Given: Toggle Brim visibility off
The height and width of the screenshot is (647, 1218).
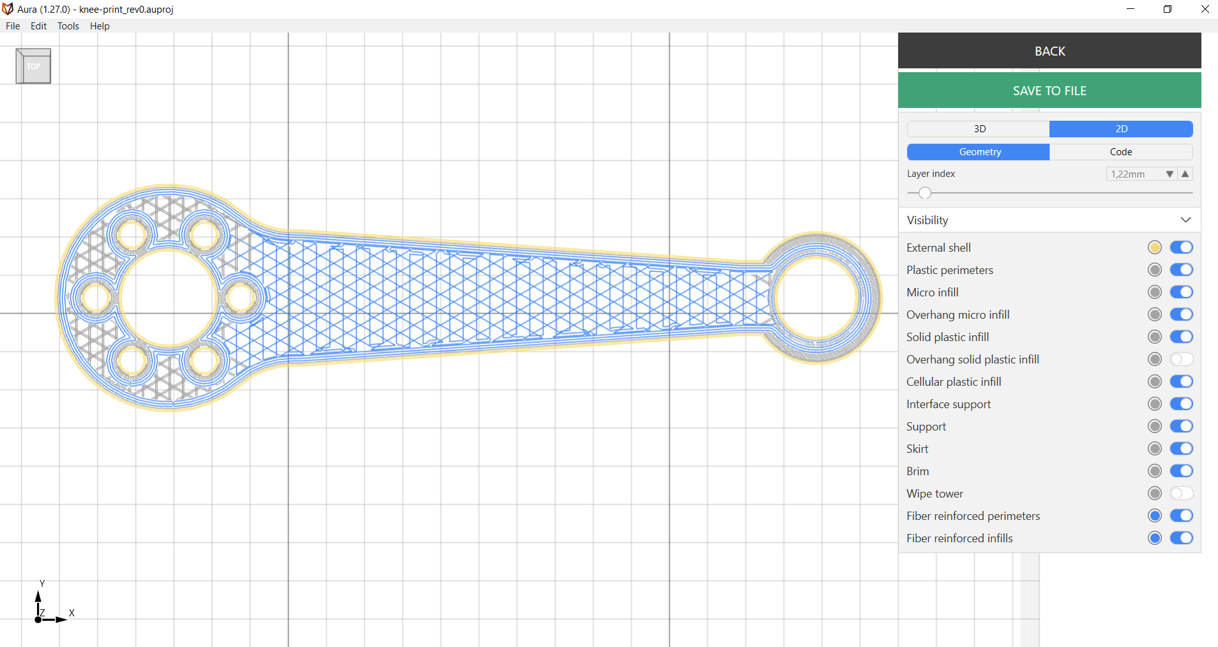Looking at the screenshot, I should point(1181,471).
